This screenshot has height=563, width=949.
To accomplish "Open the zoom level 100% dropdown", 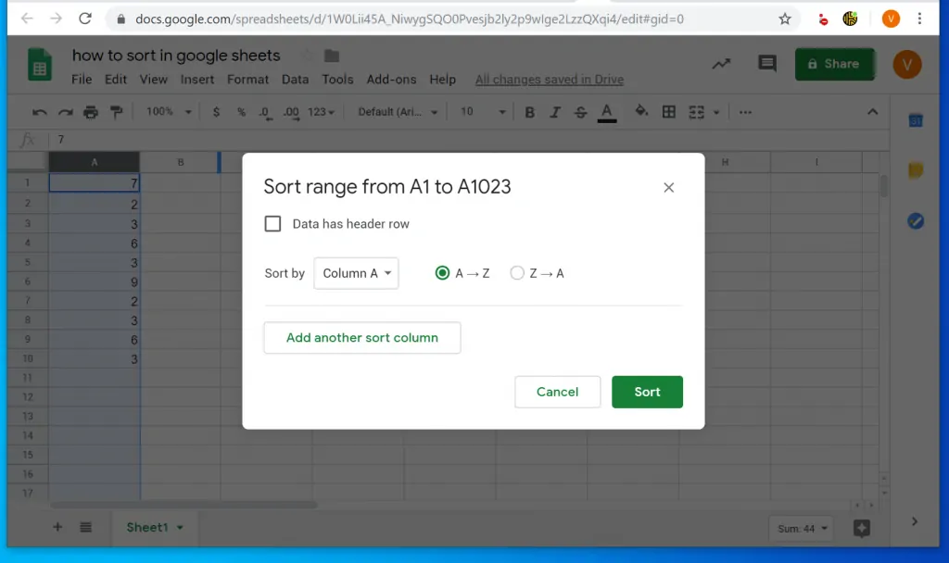I will coord(167,111).
